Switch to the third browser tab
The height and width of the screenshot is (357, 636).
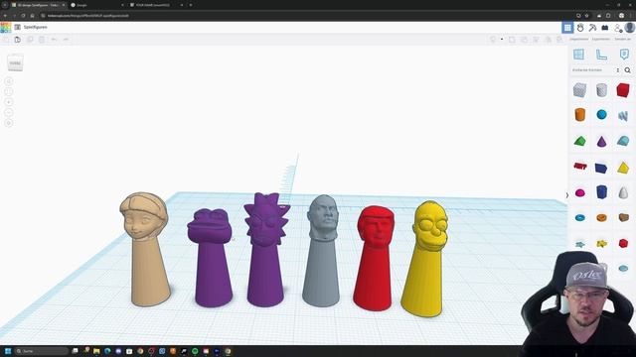(156, 5)
